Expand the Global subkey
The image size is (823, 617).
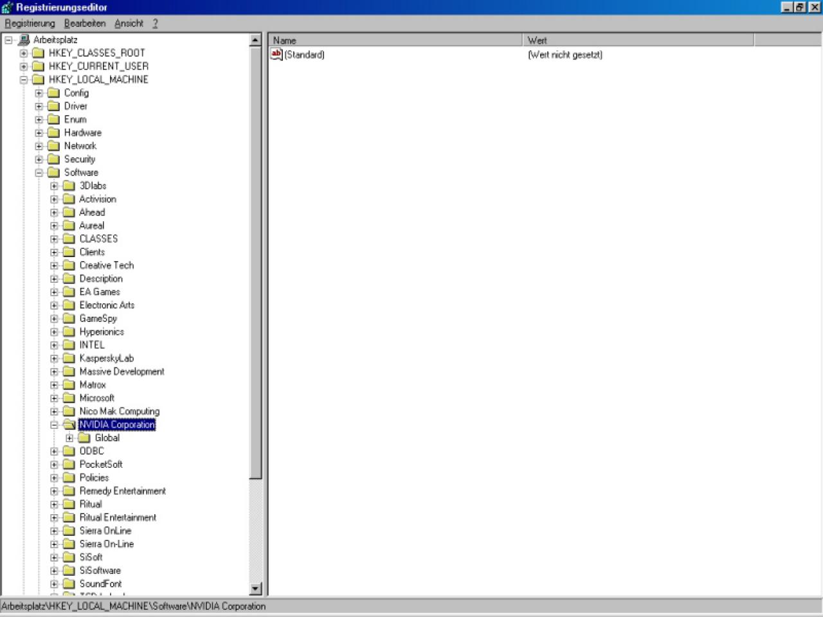pos(70,438)
